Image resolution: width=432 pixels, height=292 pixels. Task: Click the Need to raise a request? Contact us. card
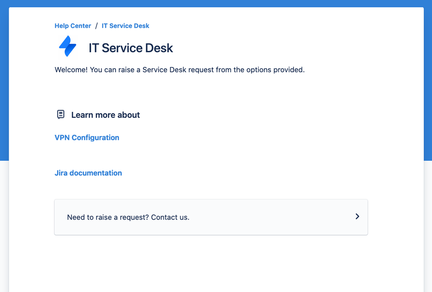211,217
